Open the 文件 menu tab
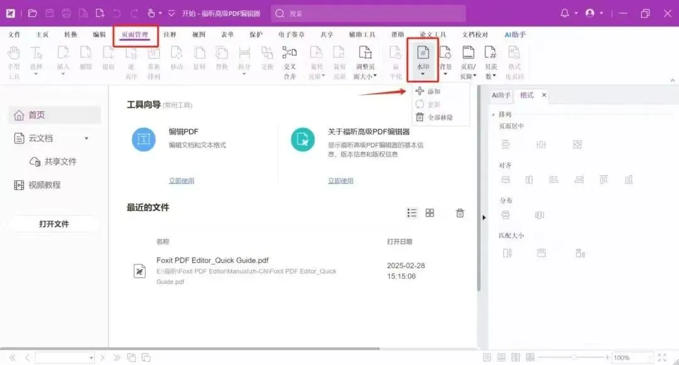 pos(14,35)
